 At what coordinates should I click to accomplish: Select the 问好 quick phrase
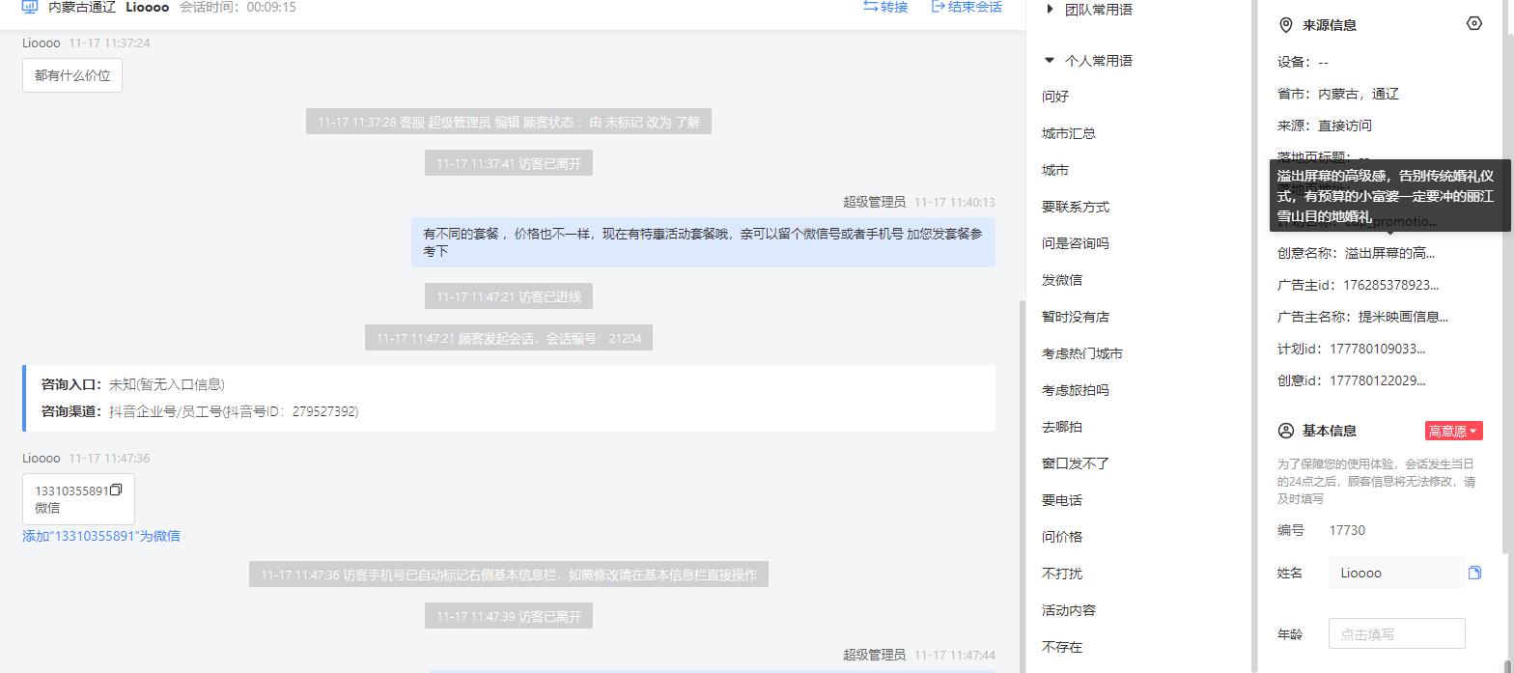coord(1055,97)
